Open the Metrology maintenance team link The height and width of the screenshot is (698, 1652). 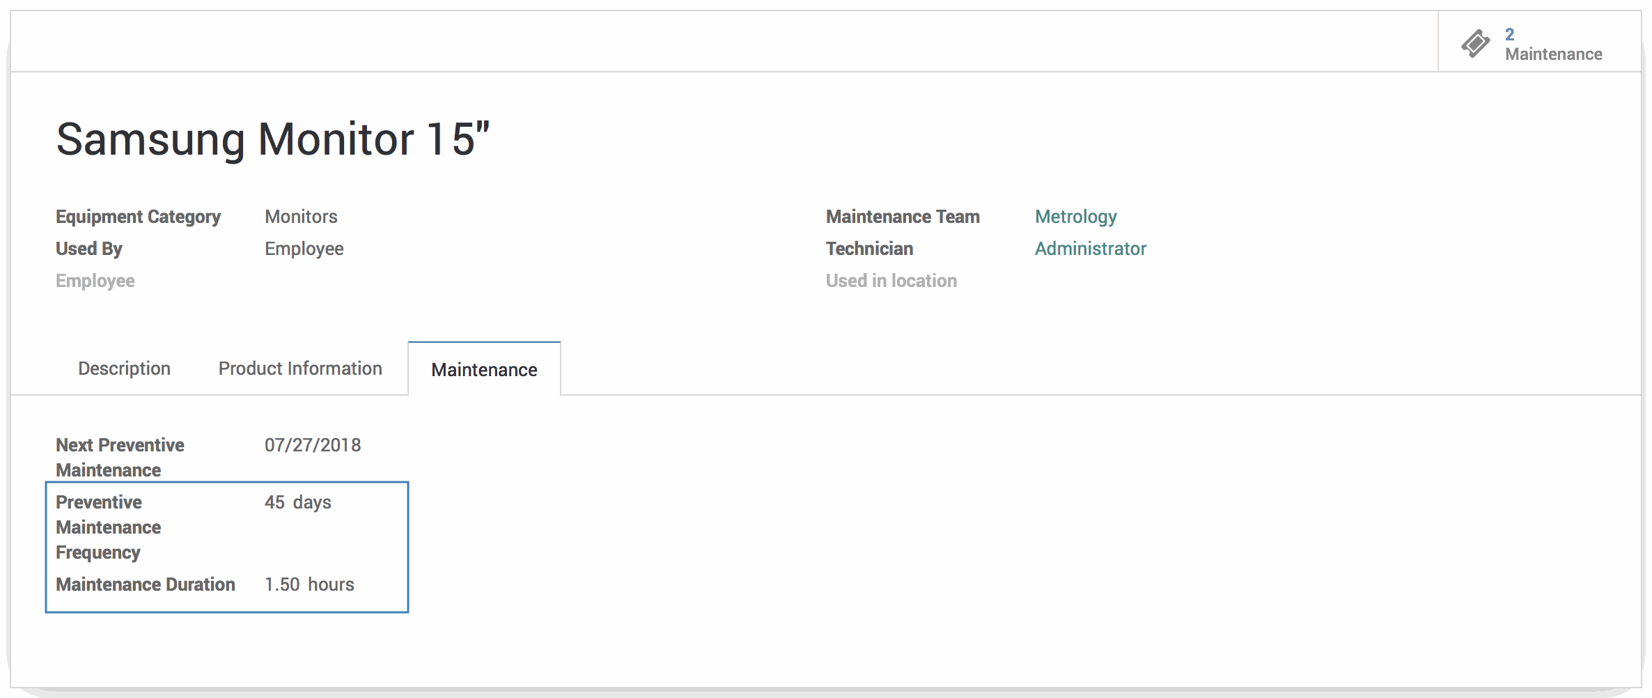click(1075, 217)
